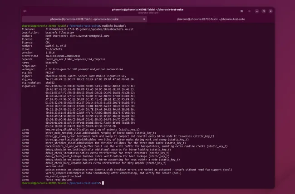Switch to the second phoronix-test-suite tab
Screen dimensions: 295x194
point(211,19)
